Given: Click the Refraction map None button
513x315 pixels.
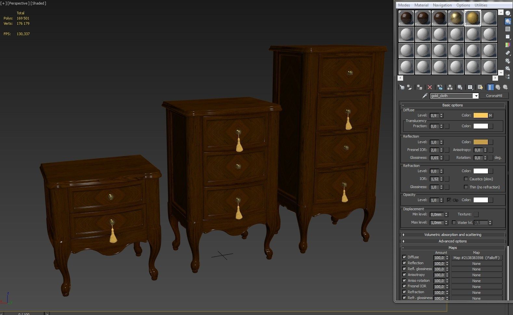Looking at the screenshot, I should coord(476,293).
